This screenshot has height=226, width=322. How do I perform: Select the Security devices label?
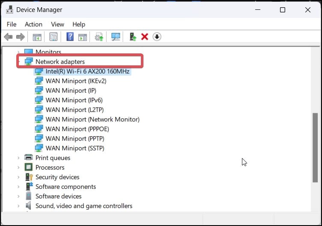point(57,177)
